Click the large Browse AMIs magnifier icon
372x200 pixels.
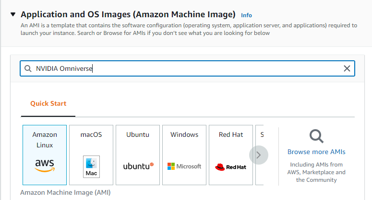click(316, 136)
